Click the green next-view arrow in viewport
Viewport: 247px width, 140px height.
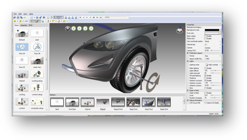click(x=85, y=29)
